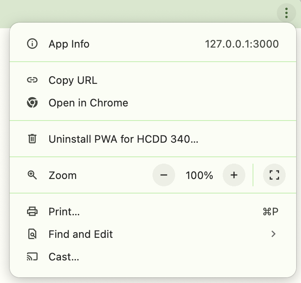
Task: Click the App Info circle icon
Action: click(x=32, y=44)
